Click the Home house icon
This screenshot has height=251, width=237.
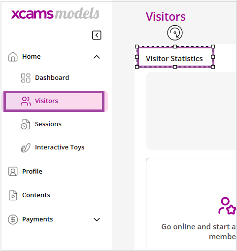pyautogui.click(x=13, y=57)
